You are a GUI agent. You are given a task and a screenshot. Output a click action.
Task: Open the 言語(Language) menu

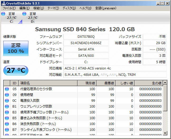106,8
